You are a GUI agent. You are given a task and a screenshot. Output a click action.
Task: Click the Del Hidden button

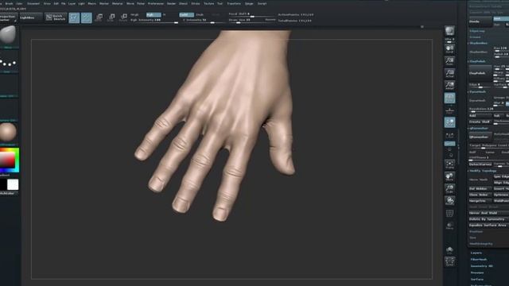480,189
